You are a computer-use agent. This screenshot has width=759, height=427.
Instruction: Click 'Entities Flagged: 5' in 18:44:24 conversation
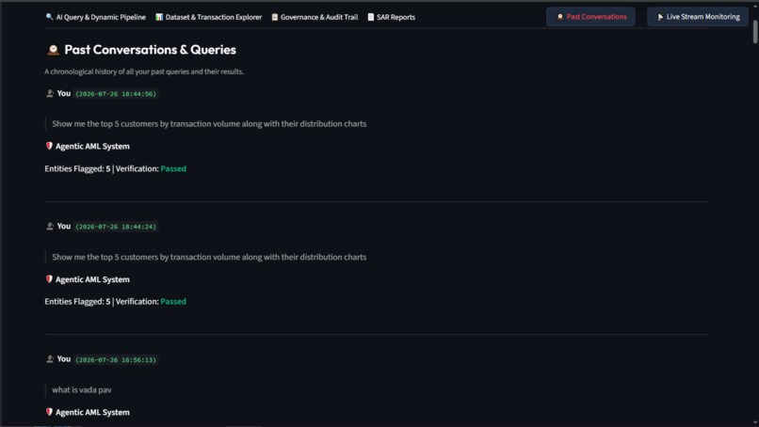77,301
